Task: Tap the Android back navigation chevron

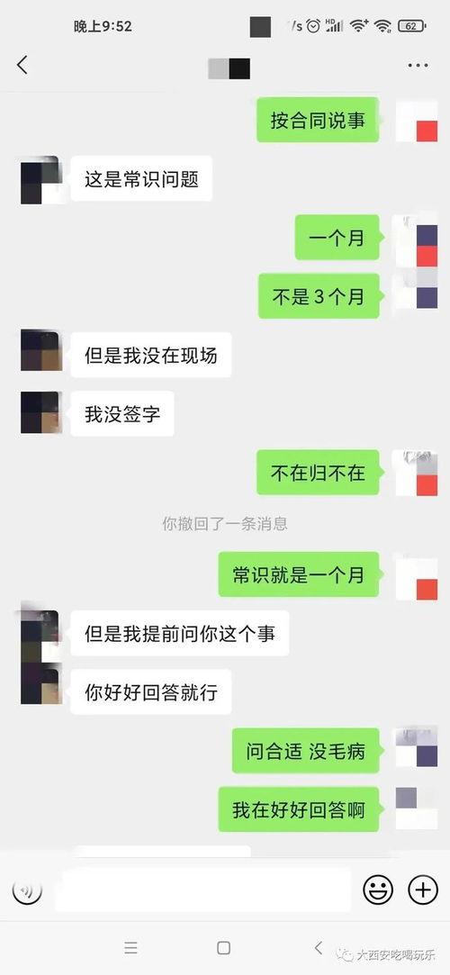Action: click(319, 948)
